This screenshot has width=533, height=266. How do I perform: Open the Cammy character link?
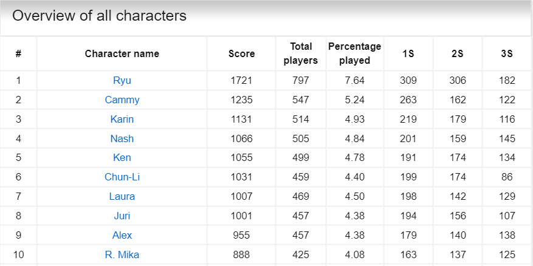[122, 100]
